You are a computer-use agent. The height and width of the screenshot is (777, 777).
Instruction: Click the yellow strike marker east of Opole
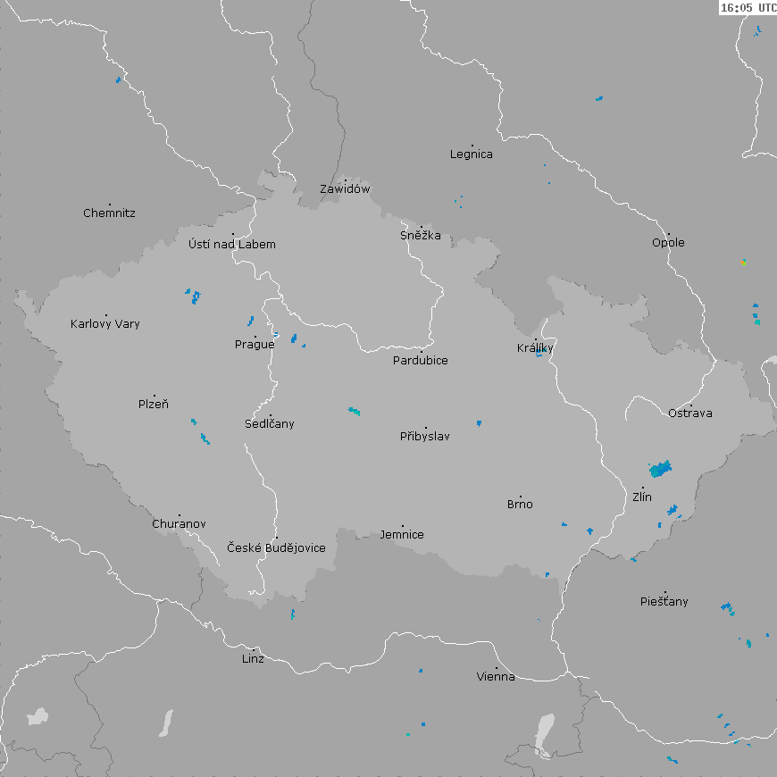pos(743,262)
